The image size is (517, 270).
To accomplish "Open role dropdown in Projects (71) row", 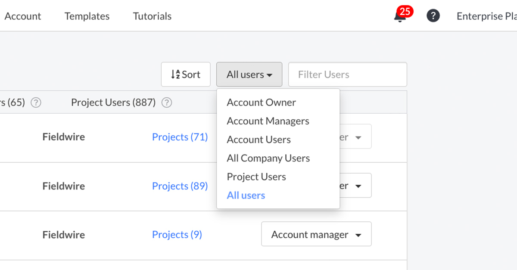I will (x=356, y=137).
